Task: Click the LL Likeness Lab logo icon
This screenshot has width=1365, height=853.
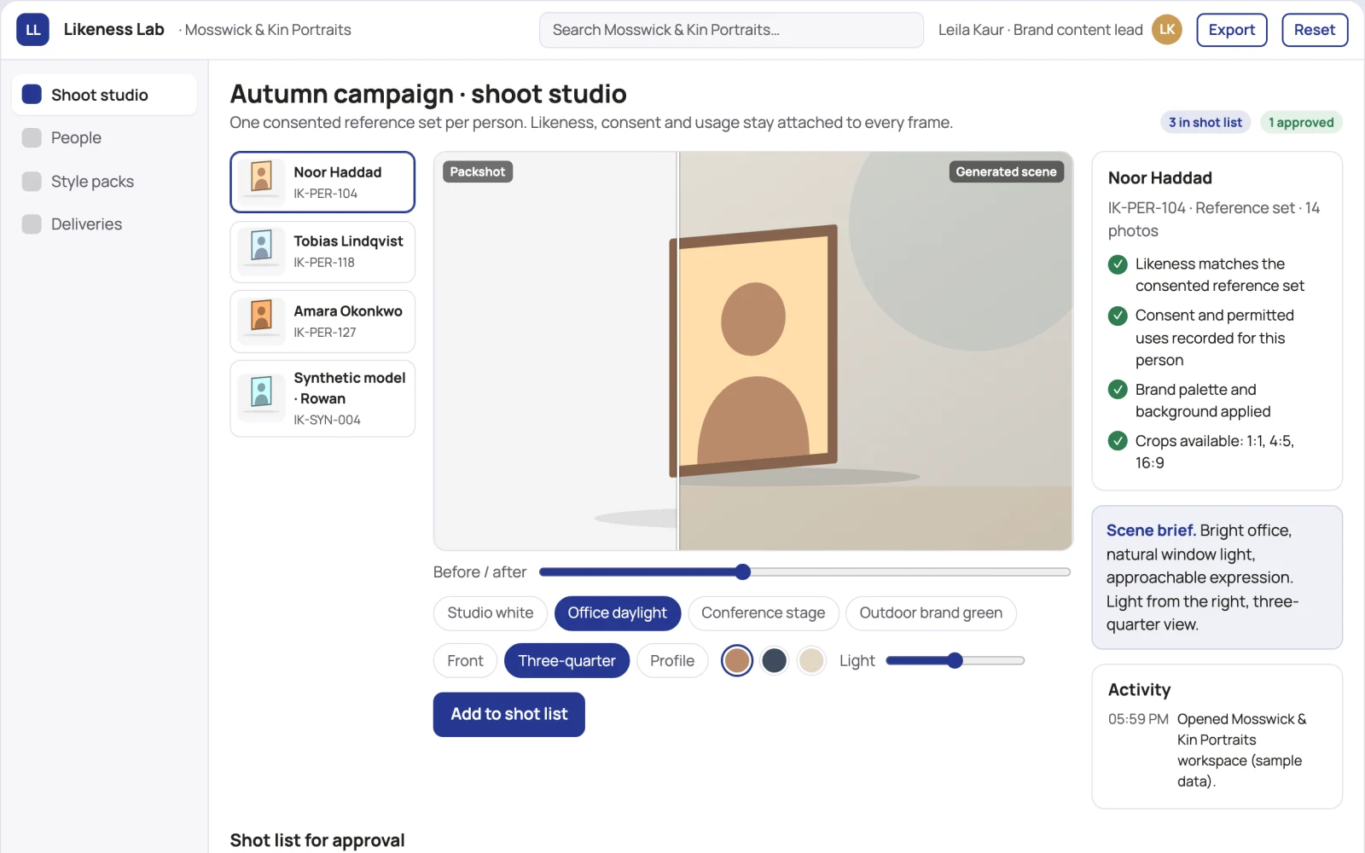Action: [32, 30]
